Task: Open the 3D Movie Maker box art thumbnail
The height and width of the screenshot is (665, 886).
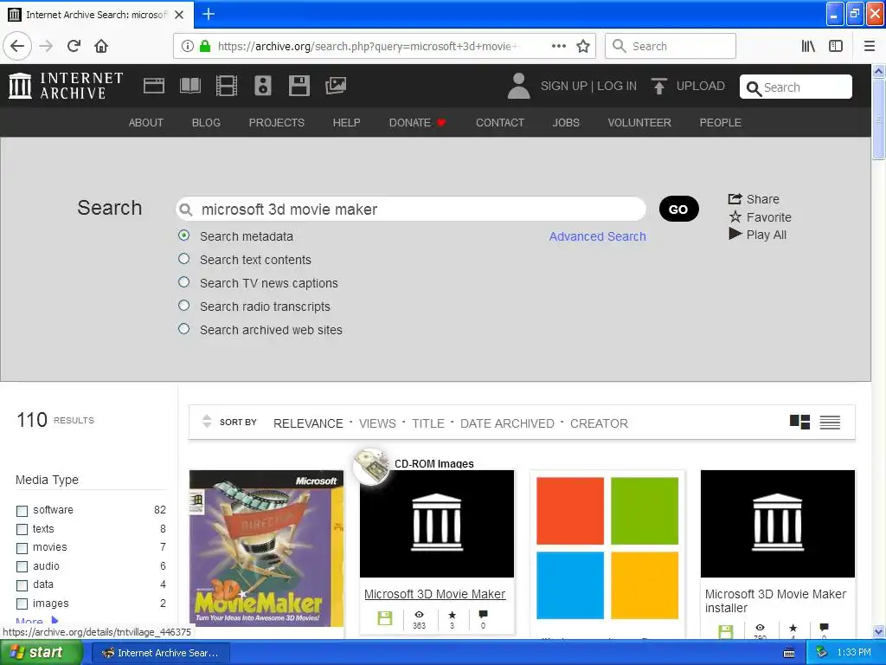Action: (266, 548)
